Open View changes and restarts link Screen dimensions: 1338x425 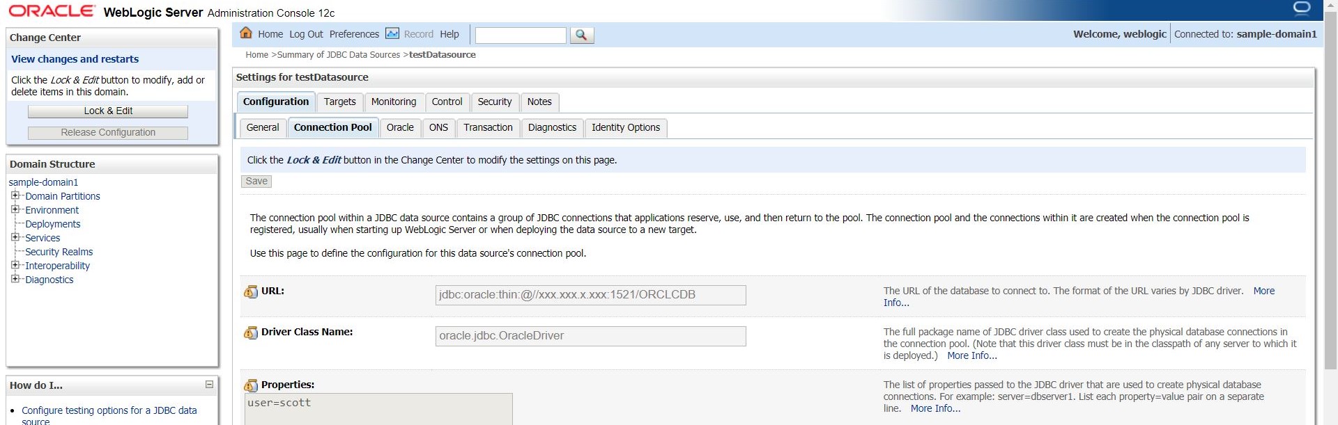pos(75,59)
